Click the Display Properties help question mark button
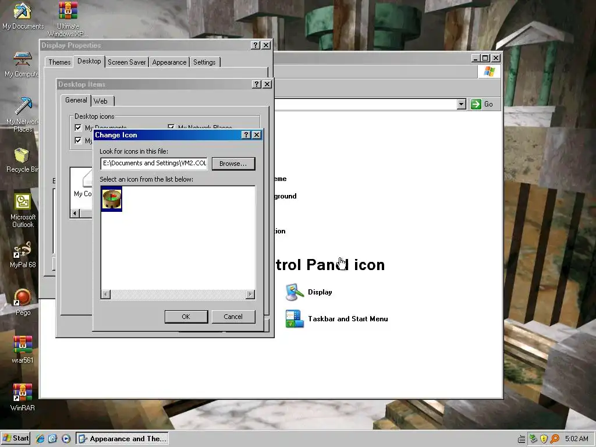The width and height of the screenshot is (596, 447). click(256, 45)
